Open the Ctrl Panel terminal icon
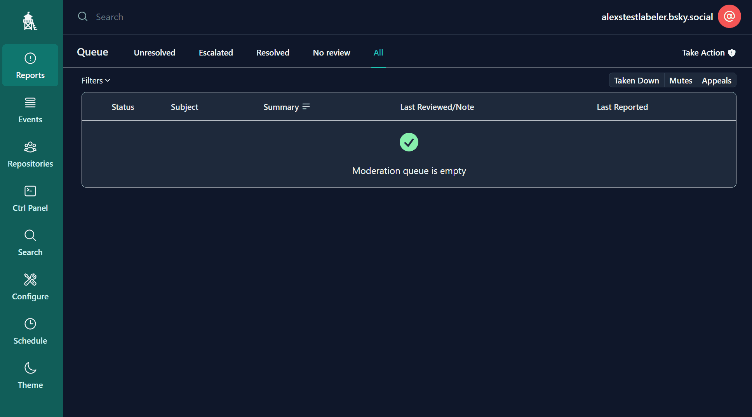The height and width of the screenshot is (417, 752). click(x=30, y=191)
